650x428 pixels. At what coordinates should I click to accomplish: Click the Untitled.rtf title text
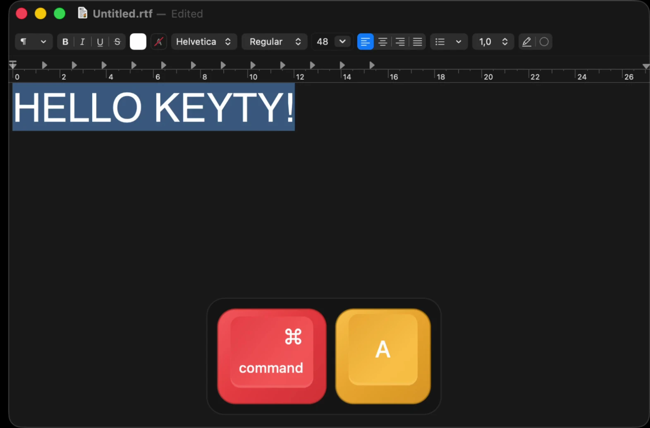point(123,14)
